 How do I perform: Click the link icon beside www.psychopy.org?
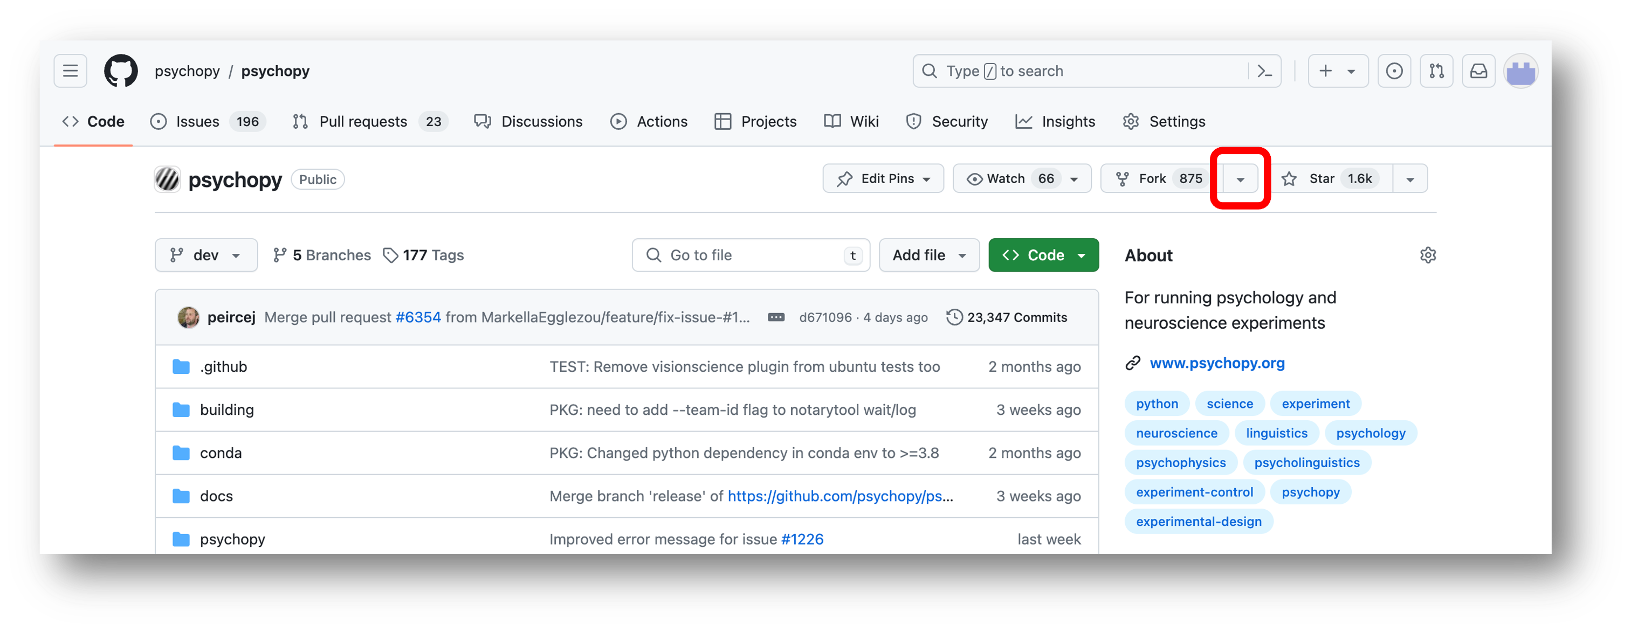pos(1133,363)
